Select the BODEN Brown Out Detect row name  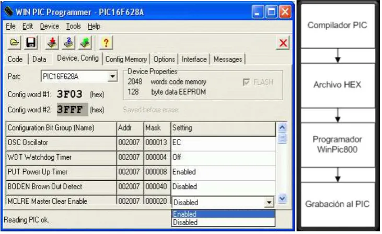point(61,187)
